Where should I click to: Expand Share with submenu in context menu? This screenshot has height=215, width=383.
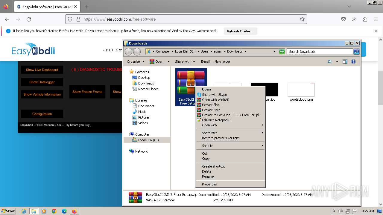pyautogui.click(x=230, y=133)
